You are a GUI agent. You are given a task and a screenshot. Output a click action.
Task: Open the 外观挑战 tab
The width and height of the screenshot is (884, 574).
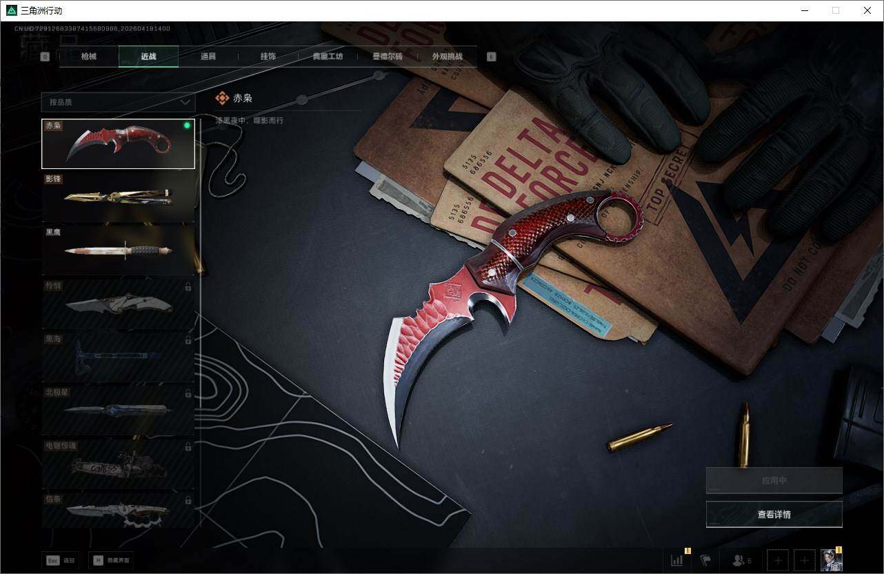[x=447, y=57]
